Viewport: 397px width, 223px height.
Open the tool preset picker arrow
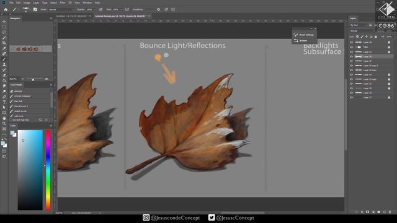[x=19, y=10]
